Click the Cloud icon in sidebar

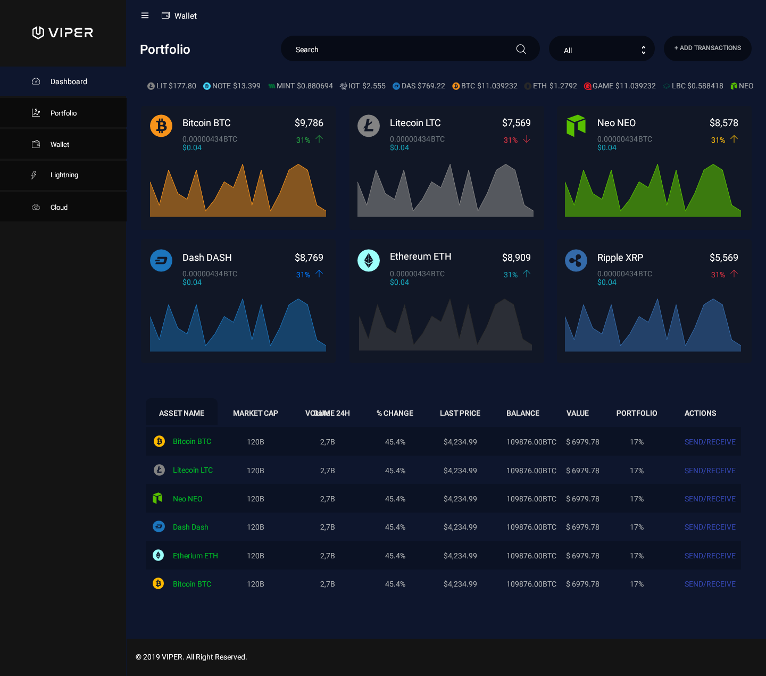click(36, 207)
